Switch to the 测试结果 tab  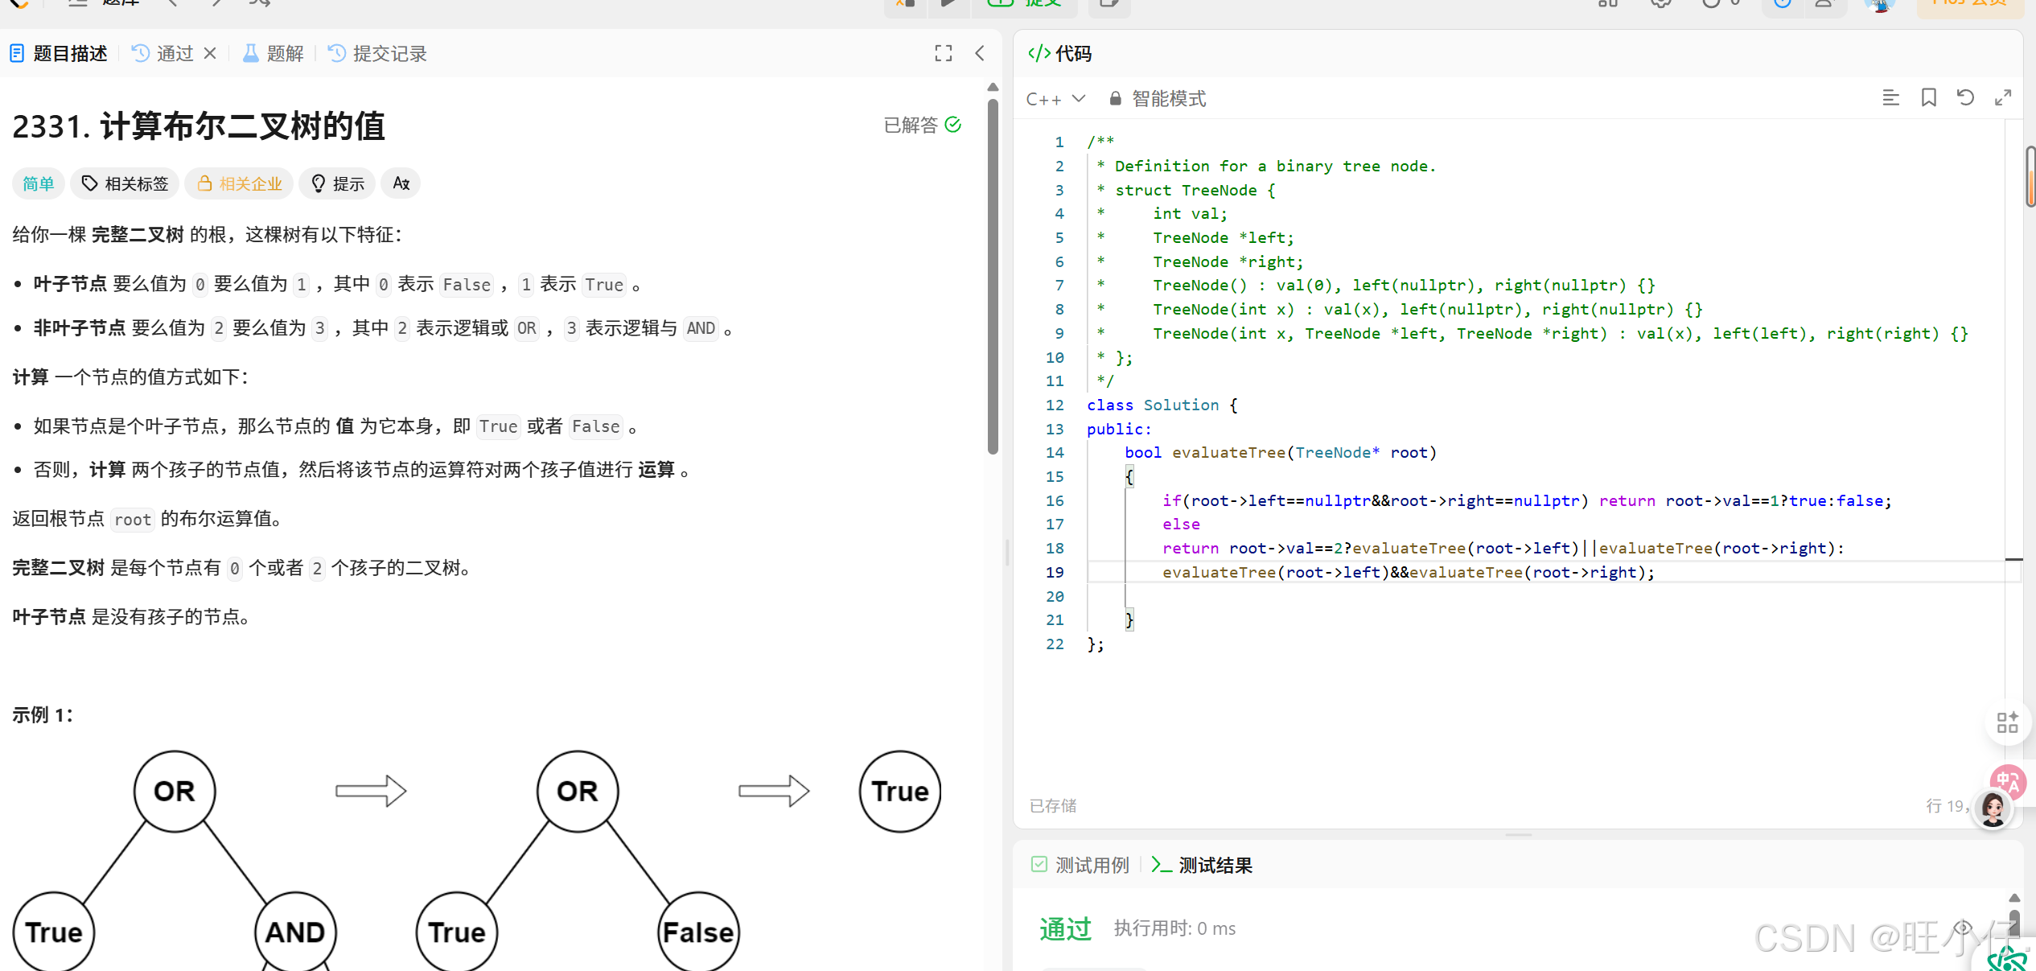(1202, 866)
